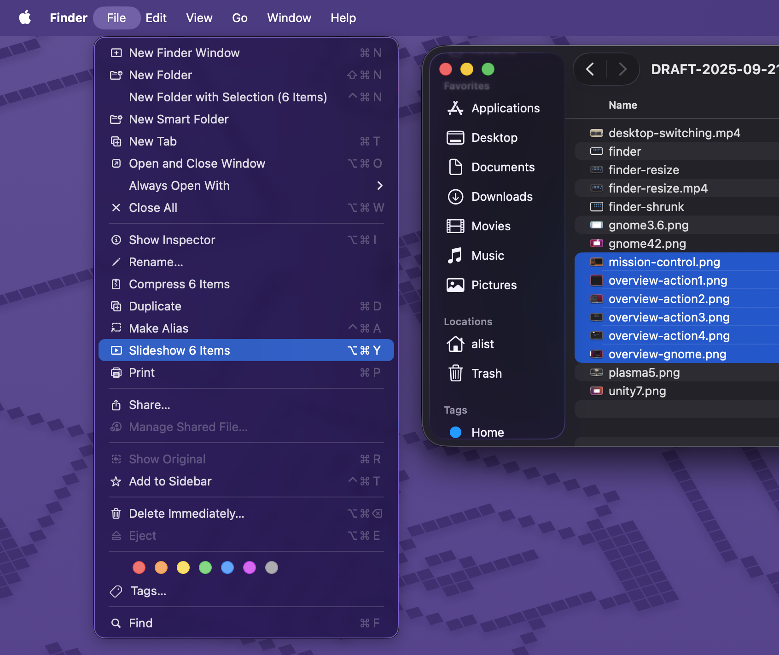Select the plasma5.png file
The width and height of the screenshot is (779, 655).
click(x=644, y=373)
